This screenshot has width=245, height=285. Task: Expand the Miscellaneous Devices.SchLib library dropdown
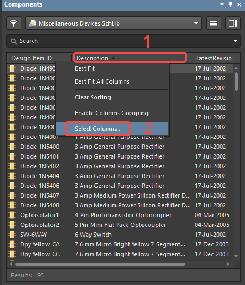pyautogui.click(x=196, y=23)
